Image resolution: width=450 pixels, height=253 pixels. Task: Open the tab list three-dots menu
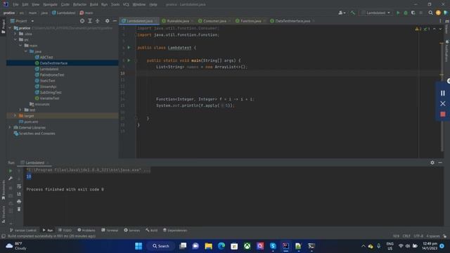pyautogui.click(x=440, y=21)
